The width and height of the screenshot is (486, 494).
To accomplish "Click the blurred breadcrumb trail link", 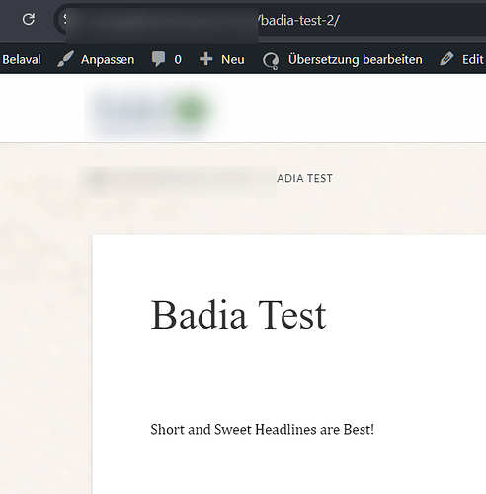I will [177, 182].
